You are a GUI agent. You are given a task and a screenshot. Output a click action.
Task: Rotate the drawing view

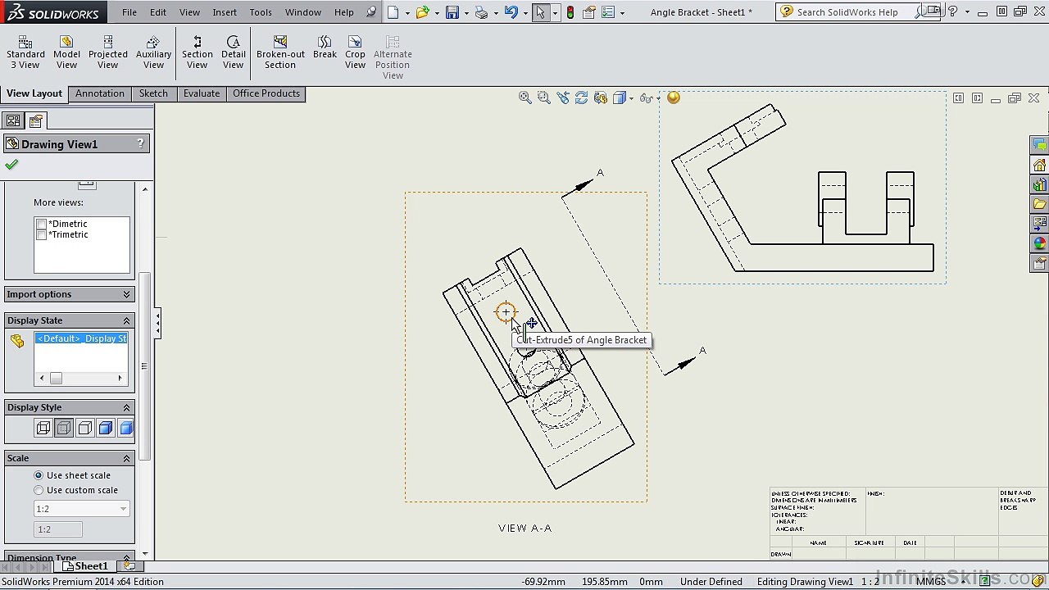pos(581,98)
